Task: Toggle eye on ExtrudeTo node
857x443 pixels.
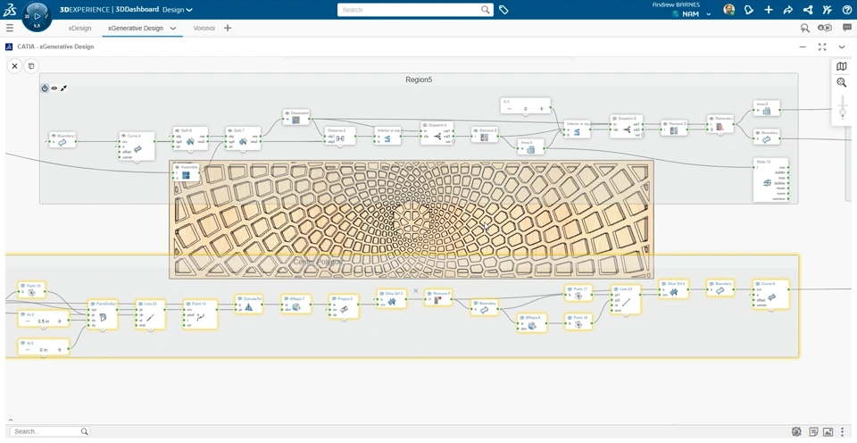Action: (239, 298)
